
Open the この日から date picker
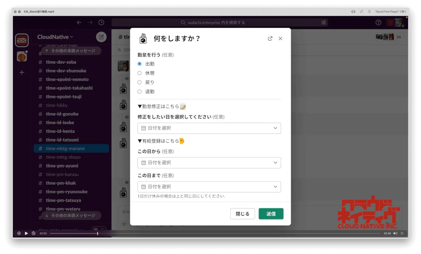(x=209, y=163)
